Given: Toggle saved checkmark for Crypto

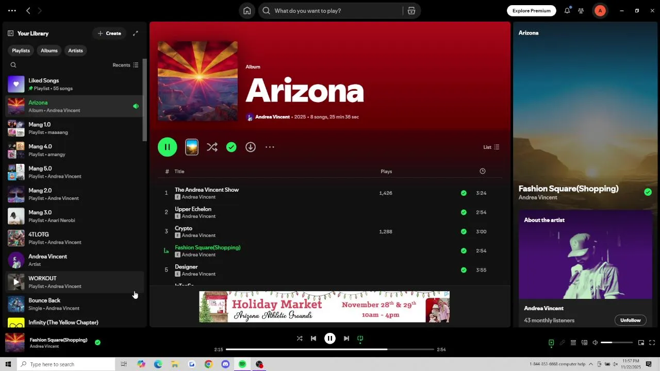Looking at the screenshot, I should (x=464, y=231).
